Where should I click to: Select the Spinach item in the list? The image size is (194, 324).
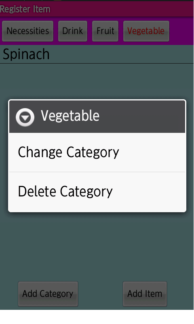coord(97,54)
